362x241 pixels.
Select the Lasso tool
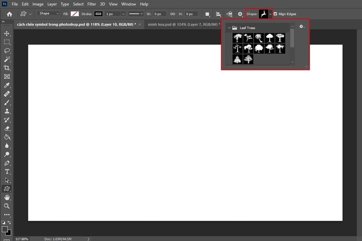[7, 51]
